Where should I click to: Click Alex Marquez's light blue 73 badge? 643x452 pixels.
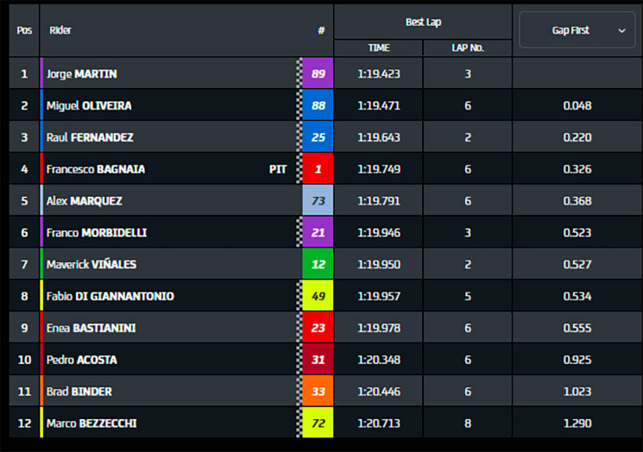coord(318,200)
